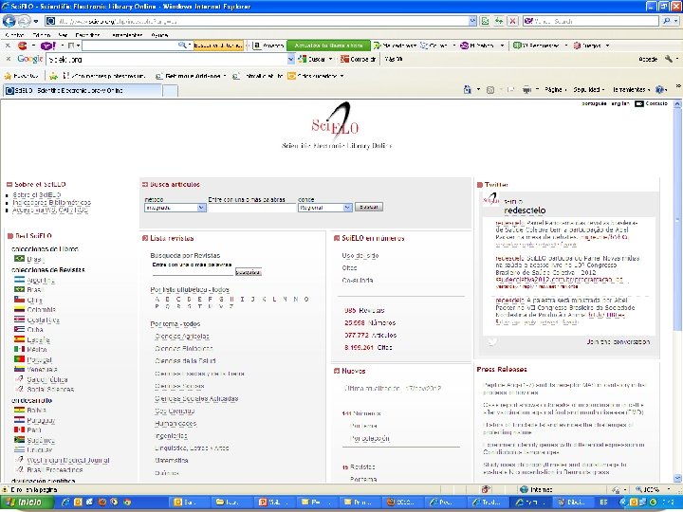Click the browser Back arrow button
The height and width of the screenshot is (512, 683).
pyautogui.click(x=9, y=21)
